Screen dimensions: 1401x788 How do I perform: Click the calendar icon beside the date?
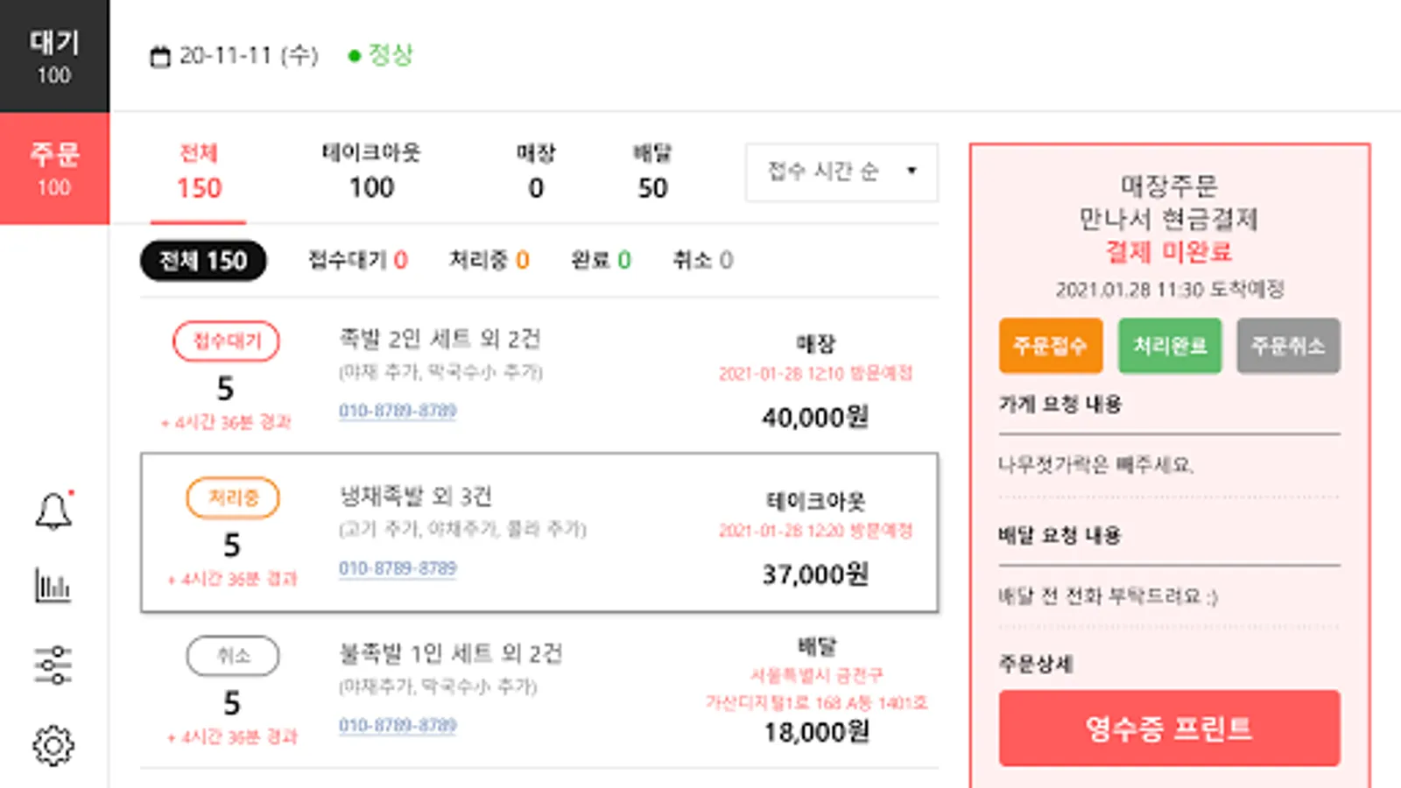point(160,57)
